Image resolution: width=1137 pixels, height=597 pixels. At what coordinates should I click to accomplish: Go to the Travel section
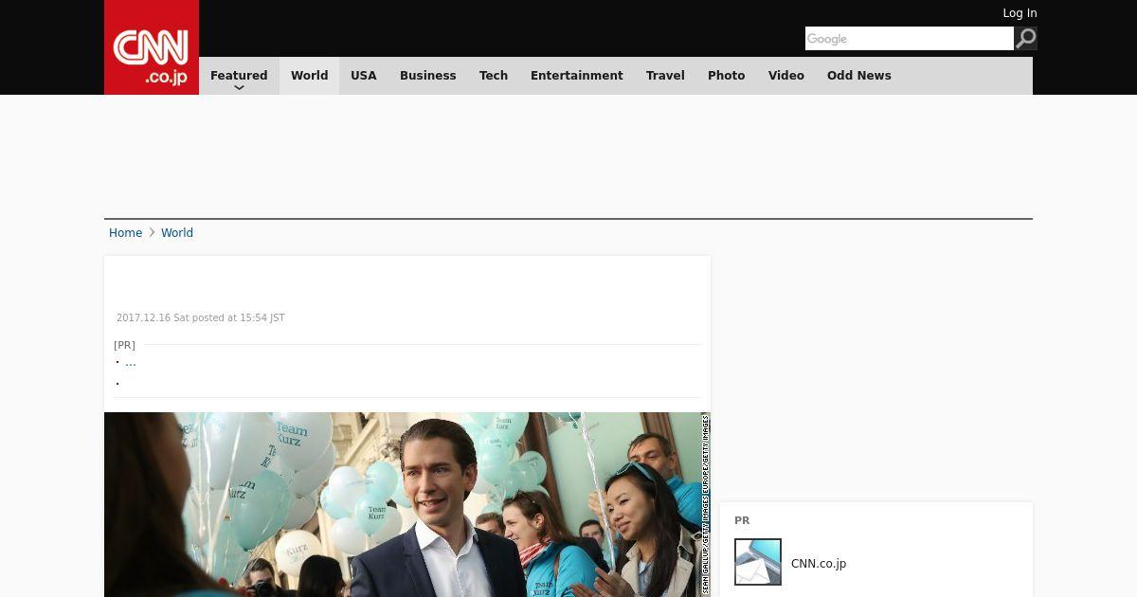pos(665,76)
